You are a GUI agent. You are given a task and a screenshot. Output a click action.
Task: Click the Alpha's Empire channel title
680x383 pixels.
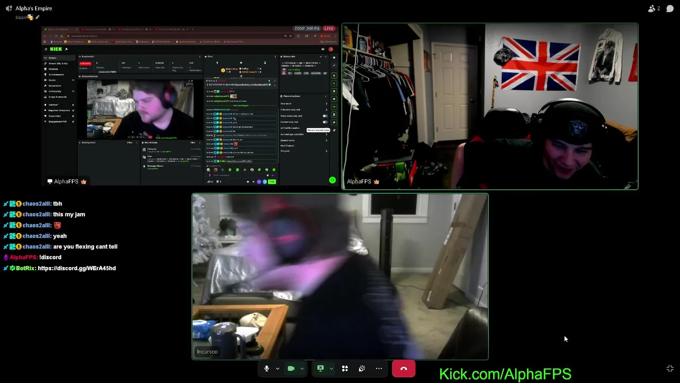coord(33,9)
